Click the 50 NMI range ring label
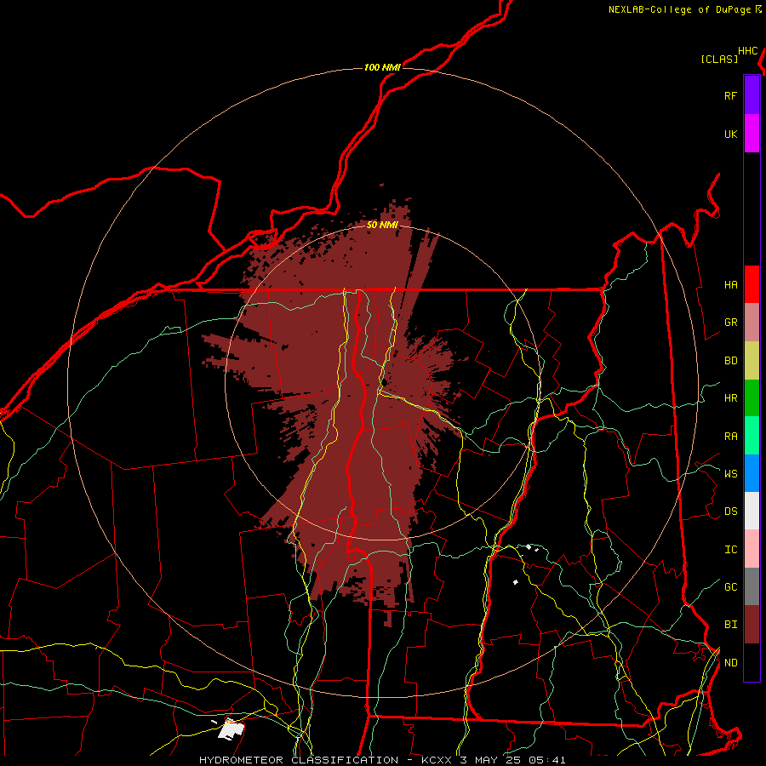766x766 pixels. (382, 225)
